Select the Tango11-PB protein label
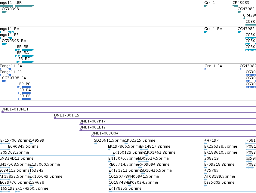256x193 pixels. coord(11,72)
